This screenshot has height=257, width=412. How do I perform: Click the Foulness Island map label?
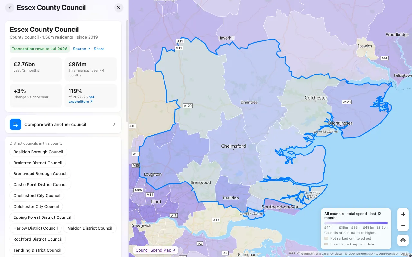(312, 195)
